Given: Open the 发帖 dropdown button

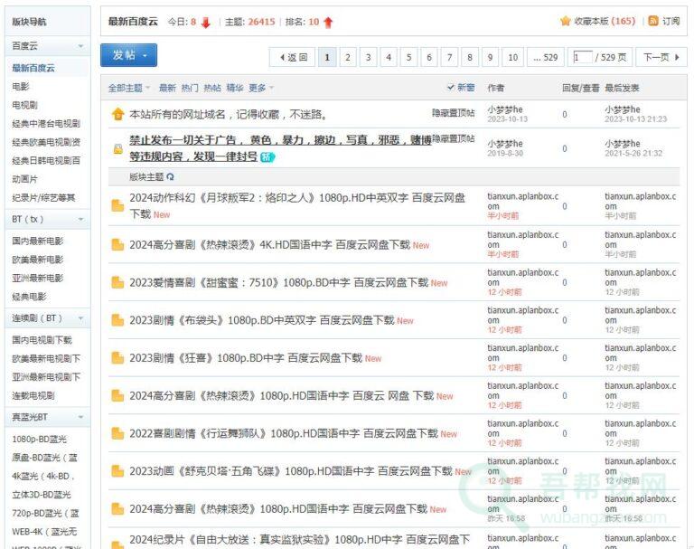Looking at the screenshot, I should [128, 55].
